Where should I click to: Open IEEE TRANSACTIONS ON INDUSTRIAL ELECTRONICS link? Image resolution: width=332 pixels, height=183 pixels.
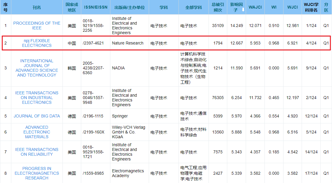pyautogui.click(x=37, y=98)
